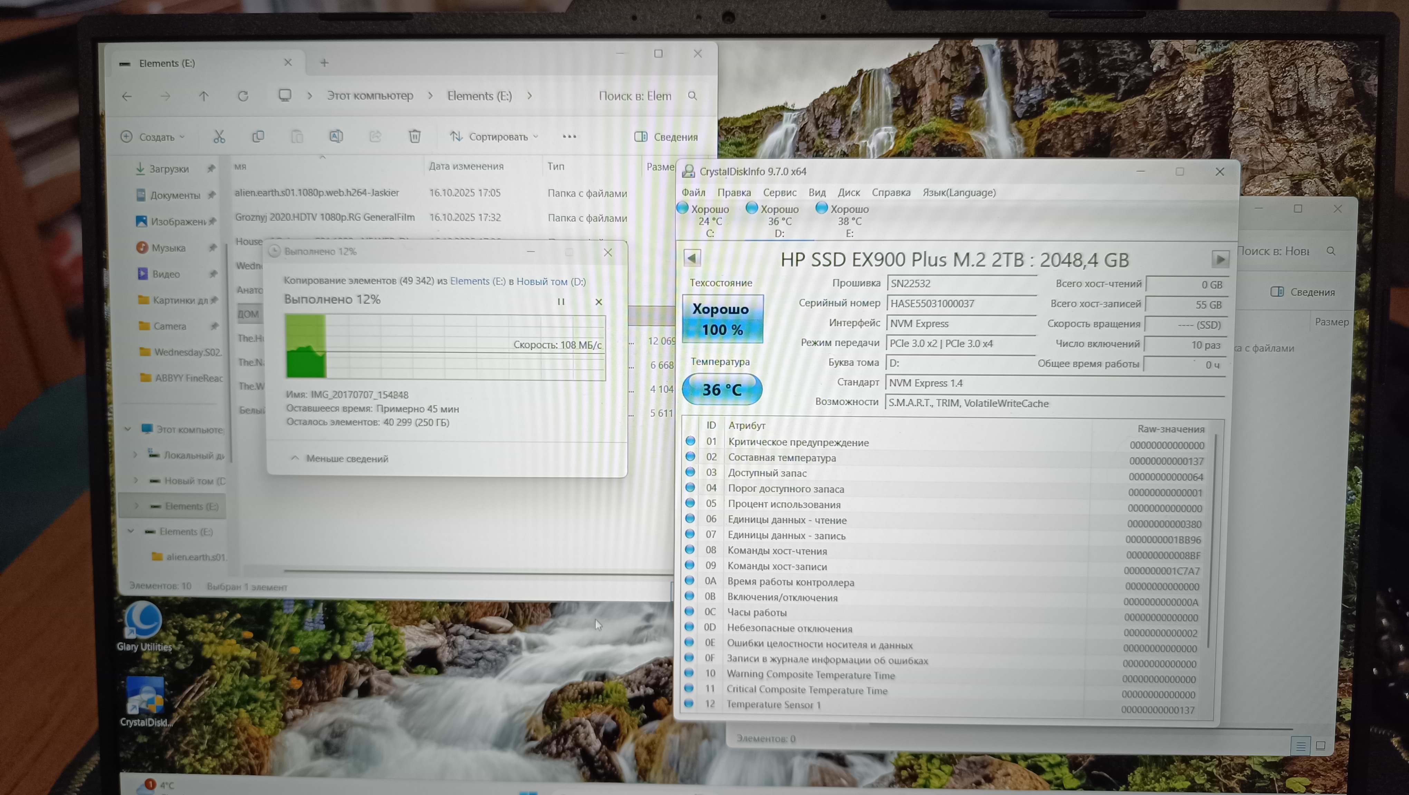Viewport: 1409px width, 795px height.
Task: Go up one folder with Up arrow
Action: click(x=203, y=96)
